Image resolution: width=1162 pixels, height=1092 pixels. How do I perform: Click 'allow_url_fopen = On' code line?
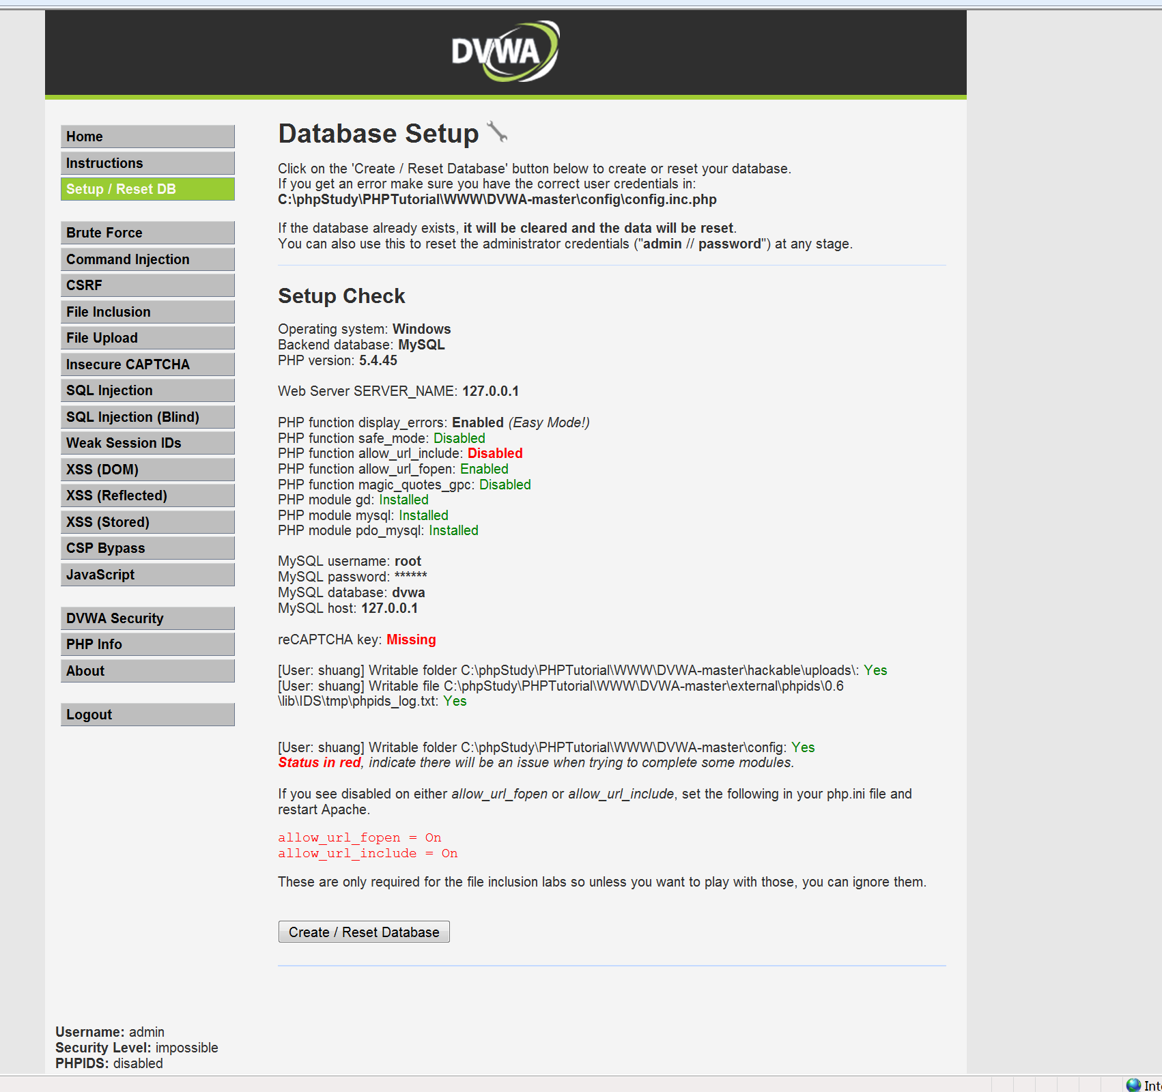[x=360, y=837]
